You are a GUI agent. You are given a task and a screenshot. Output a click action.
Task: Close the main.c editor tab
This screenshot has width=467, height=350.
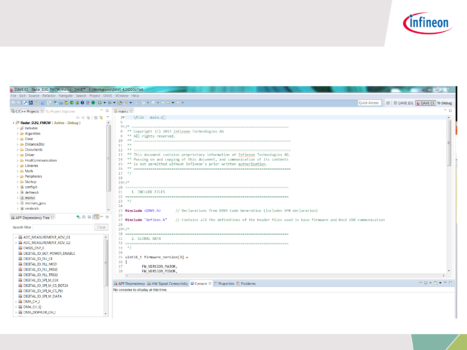point(131,111)
